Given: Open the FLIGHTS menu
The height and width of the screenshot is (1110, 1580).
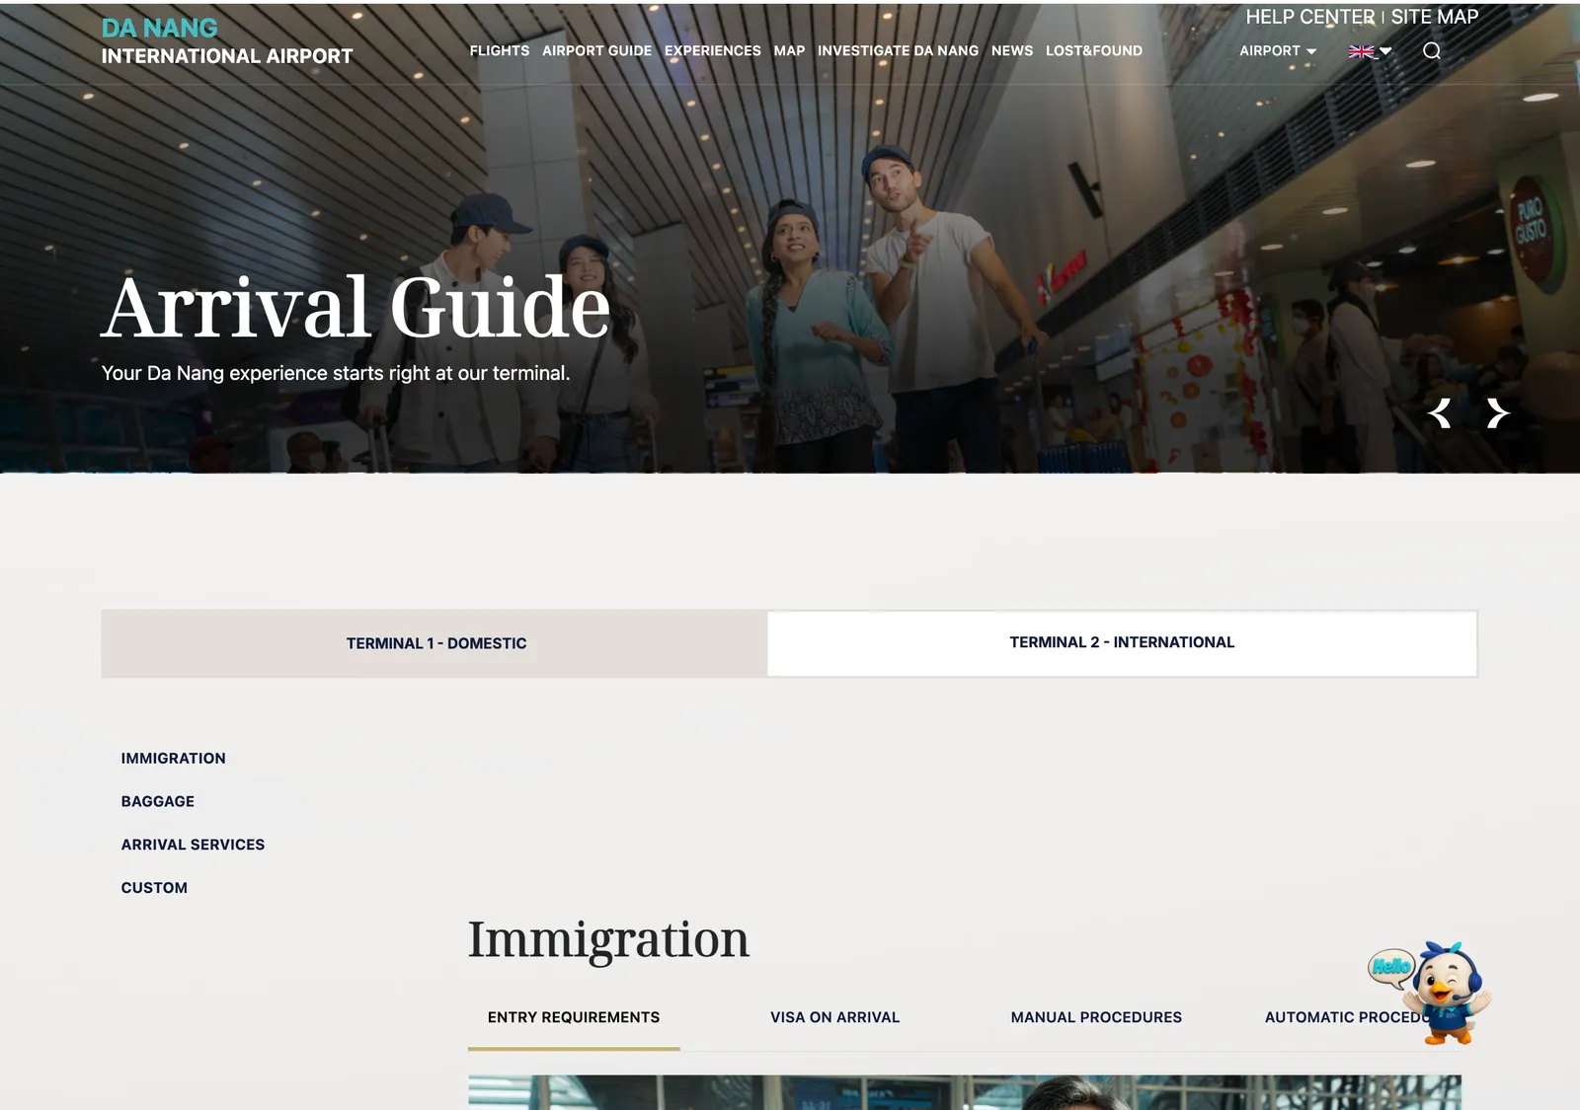Looking at the screenshot, I should point(500,50).
